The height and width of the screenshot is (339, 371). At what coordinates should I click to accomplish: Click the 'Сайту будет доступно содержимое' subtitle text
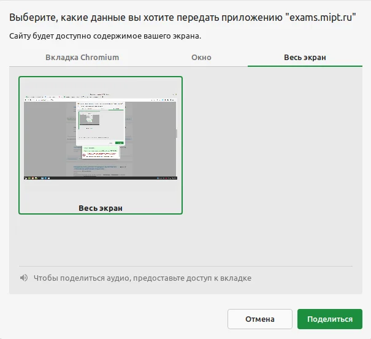(x=105, y=36)
